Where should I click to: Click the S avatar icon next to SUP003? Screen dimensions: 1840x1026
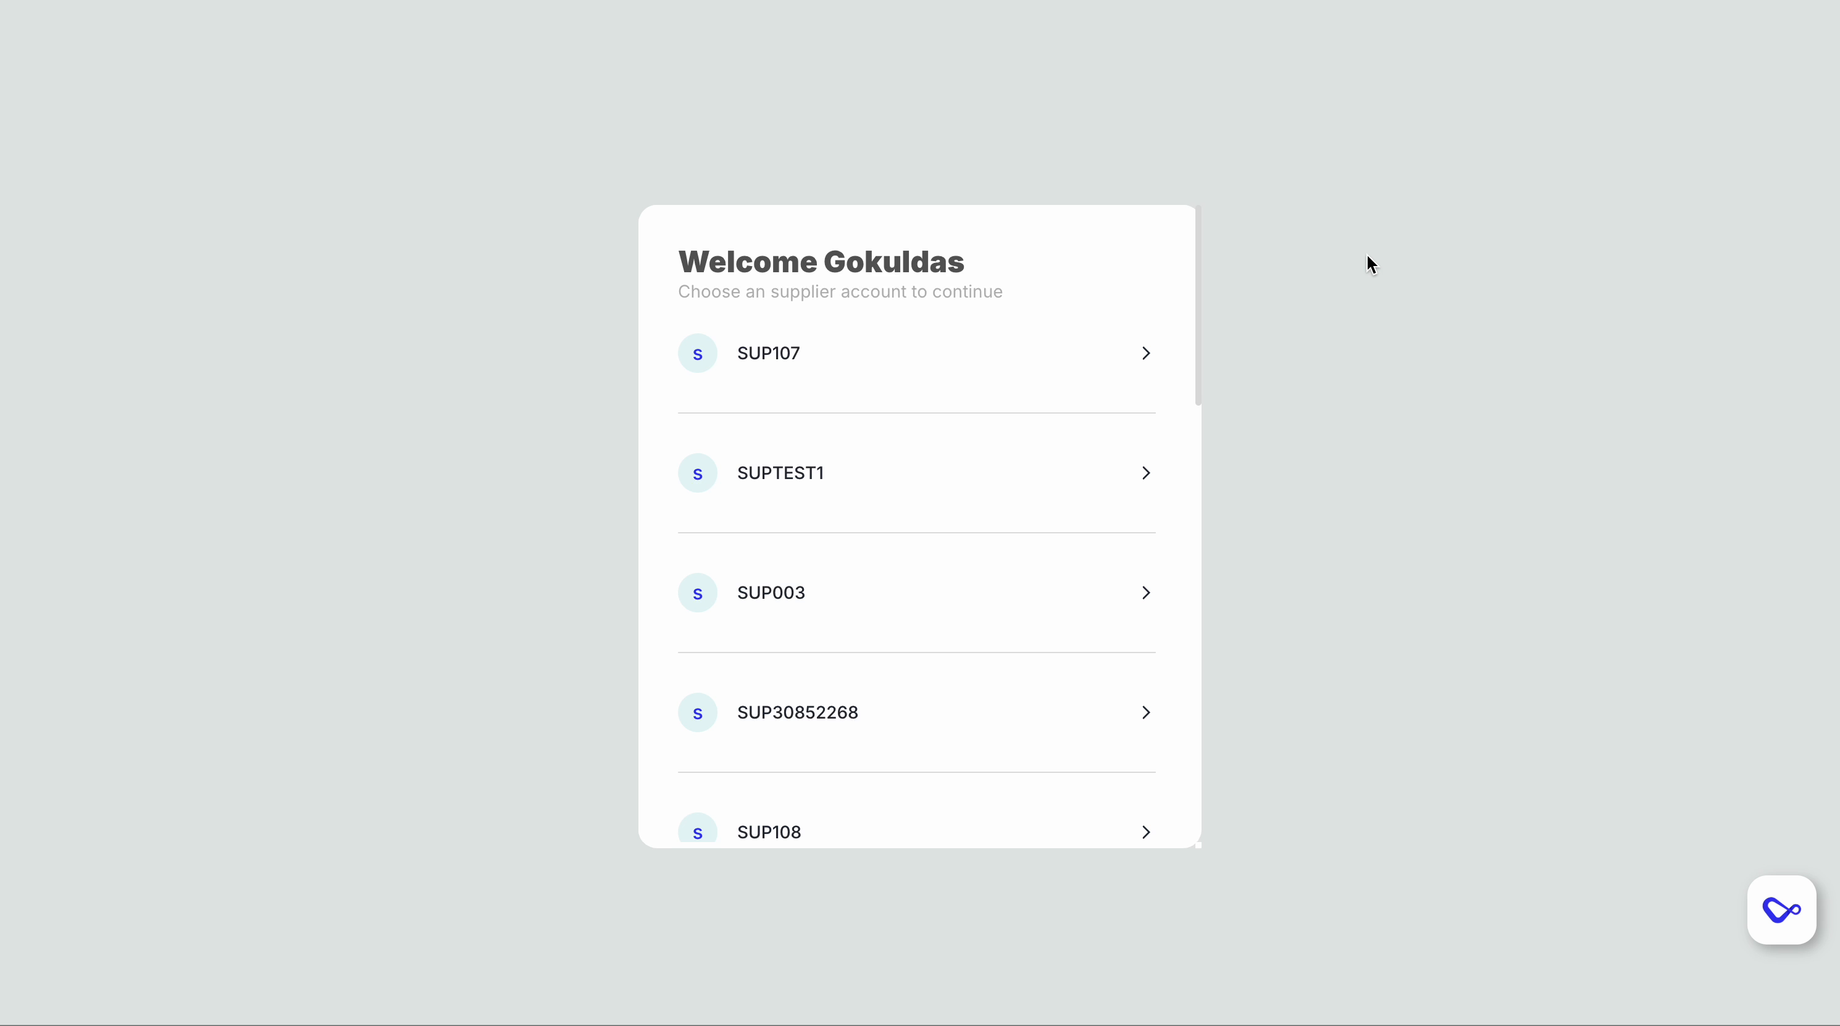point(698,592)
